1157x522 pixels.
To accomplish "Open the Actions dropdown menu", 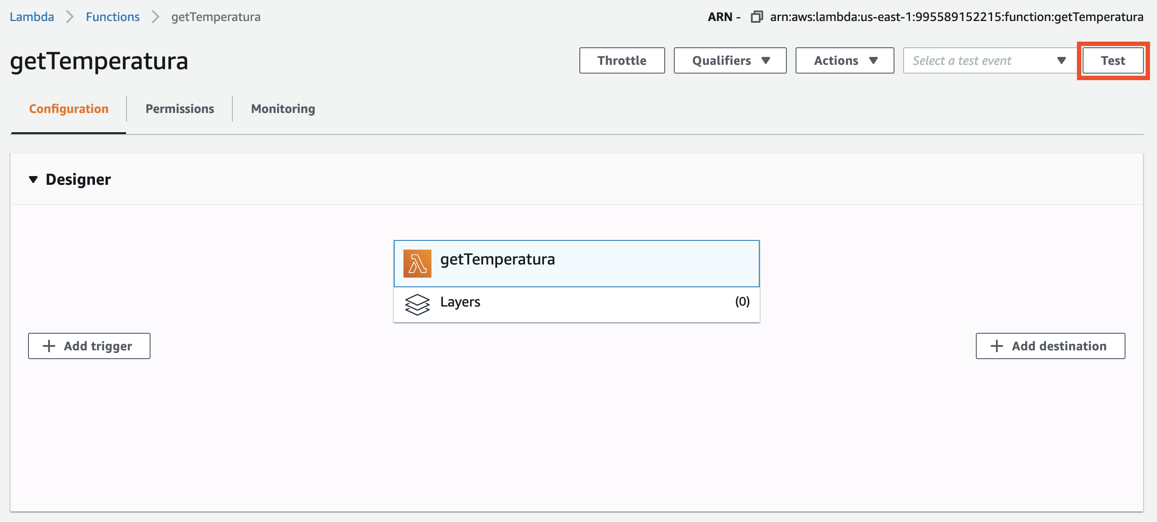I will tap(845, 60).
